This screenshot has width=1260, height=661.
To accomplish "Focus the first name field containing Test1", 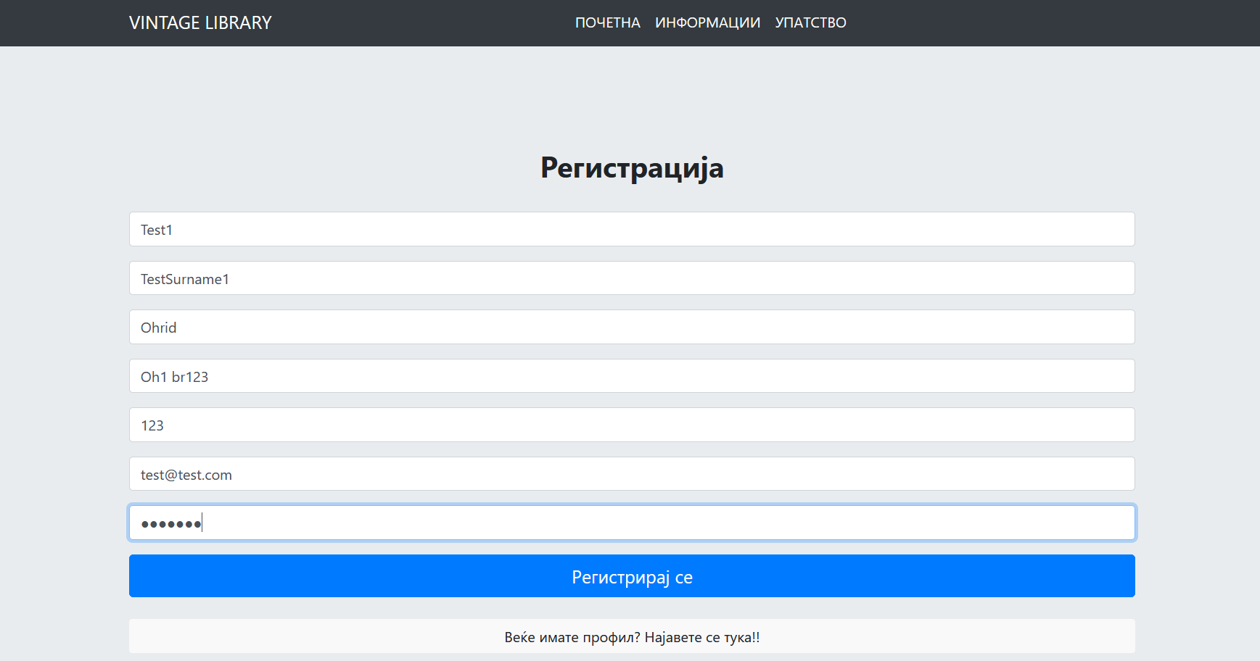I will click(631, 229).
